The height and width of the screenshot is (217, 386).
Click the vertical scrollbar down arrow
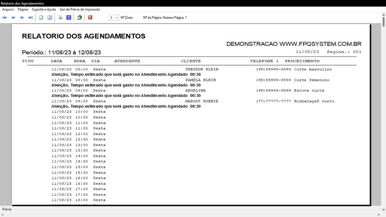tap(384, 210)
